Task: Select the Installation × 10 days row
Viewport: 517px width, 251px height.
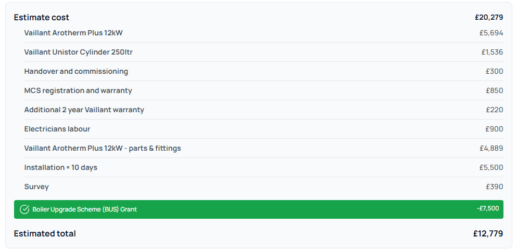Action: pyautogui.click(x=60, y=167)
